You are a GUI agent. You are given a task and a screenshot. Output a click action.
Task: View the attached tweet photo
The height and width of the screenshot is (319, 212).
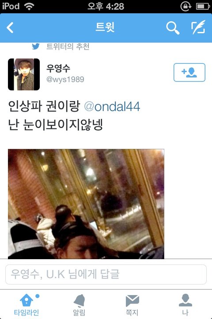86,204
